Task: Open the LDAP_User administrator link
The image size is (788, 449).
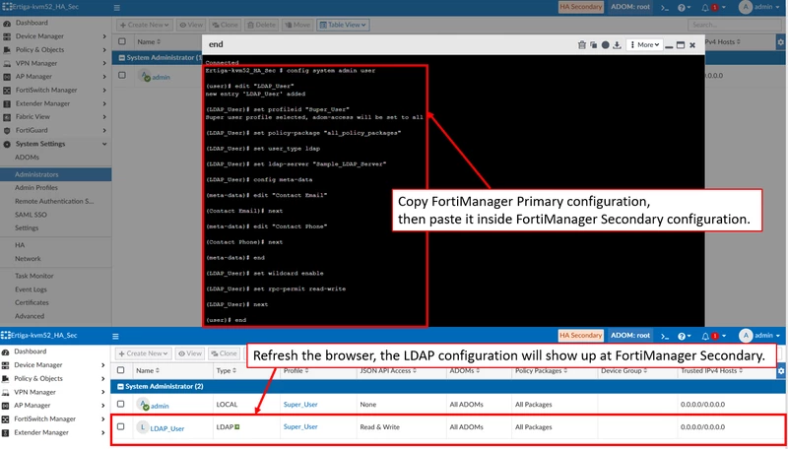Action: point(167,429)
